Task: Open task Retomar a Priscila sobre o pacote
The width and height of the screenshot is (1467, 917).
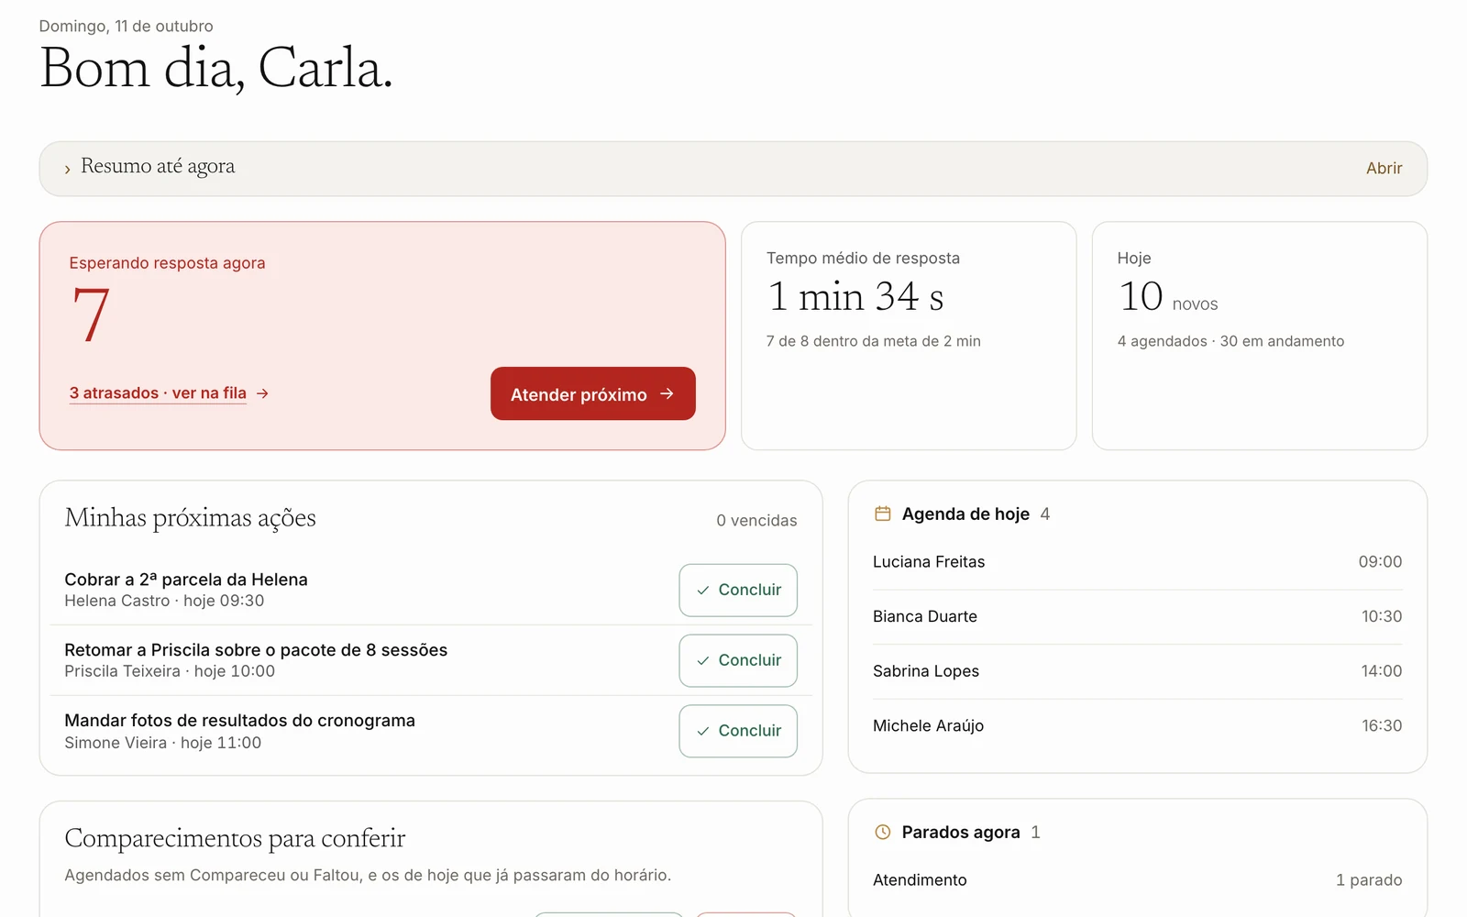Action: (256, 650)
